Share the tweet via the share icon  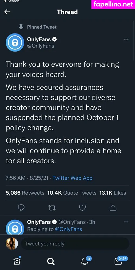113,208
